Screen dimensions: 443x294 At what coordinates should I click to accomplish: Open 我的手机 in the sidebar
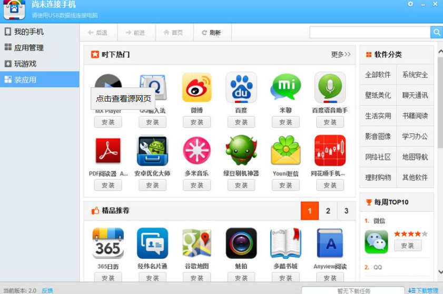pos(40,32)
